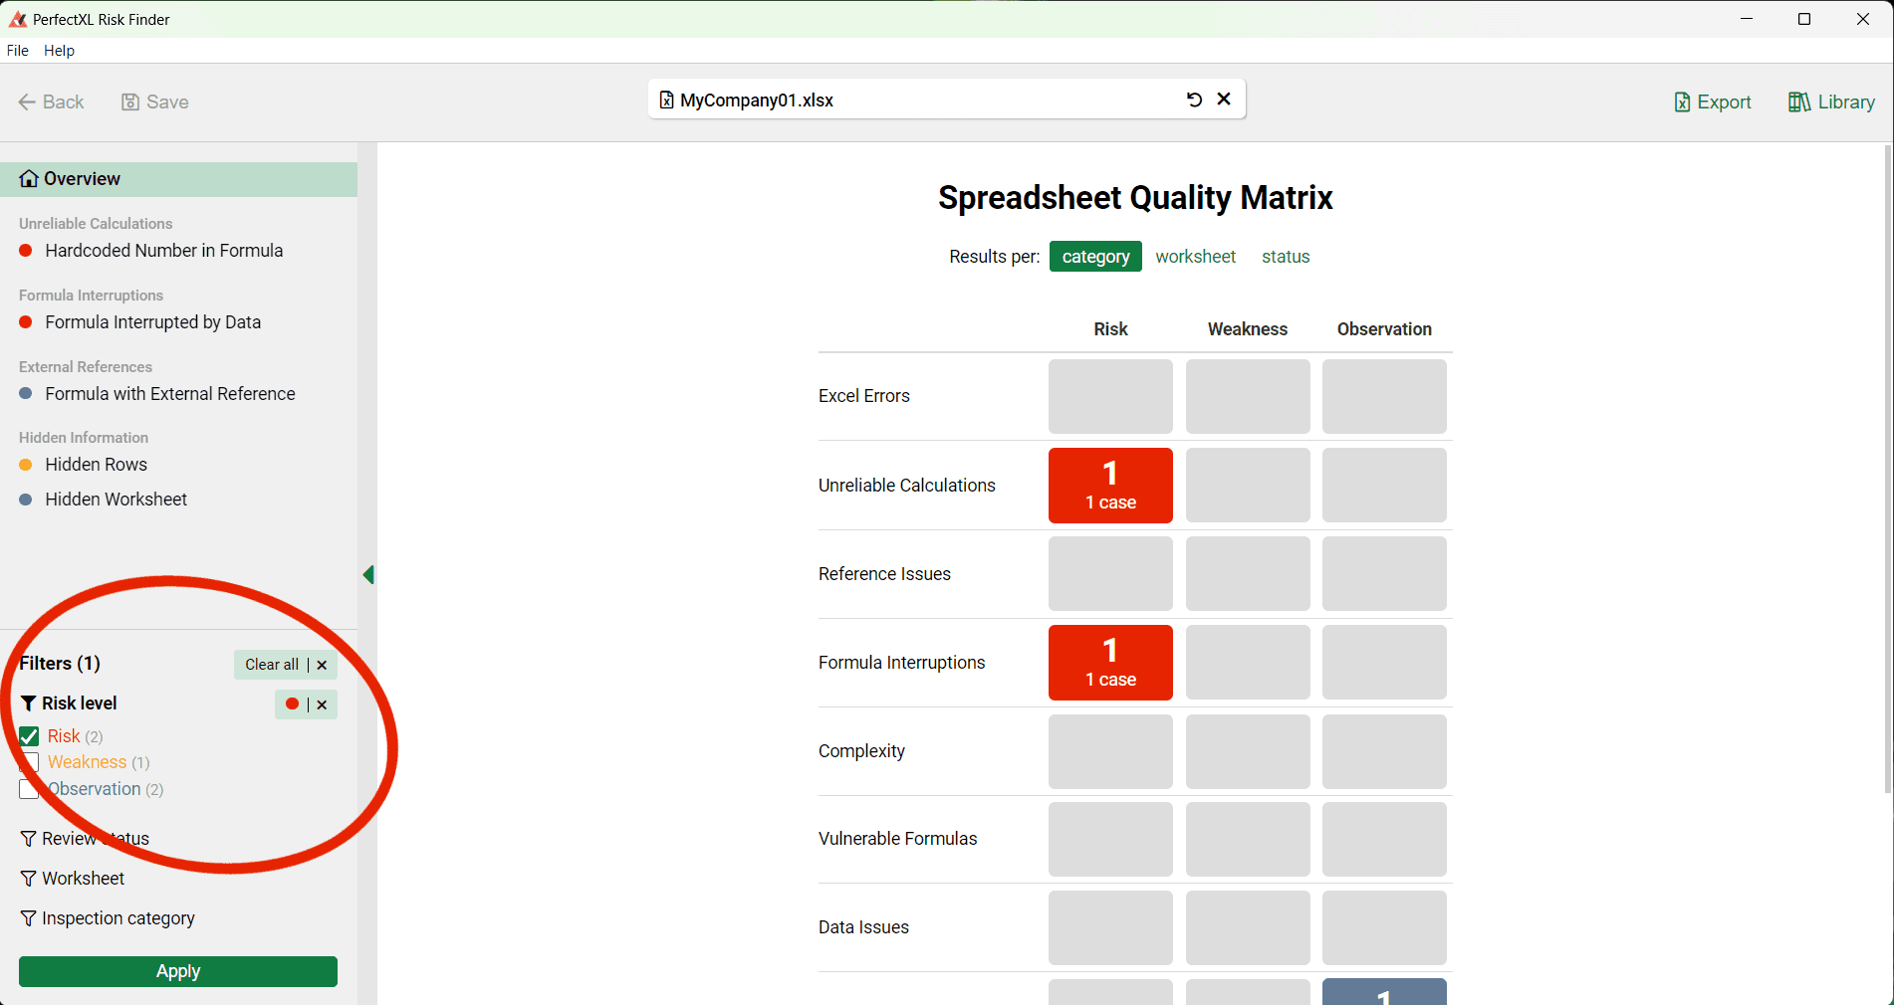Clear all active filters

[271, 664]
